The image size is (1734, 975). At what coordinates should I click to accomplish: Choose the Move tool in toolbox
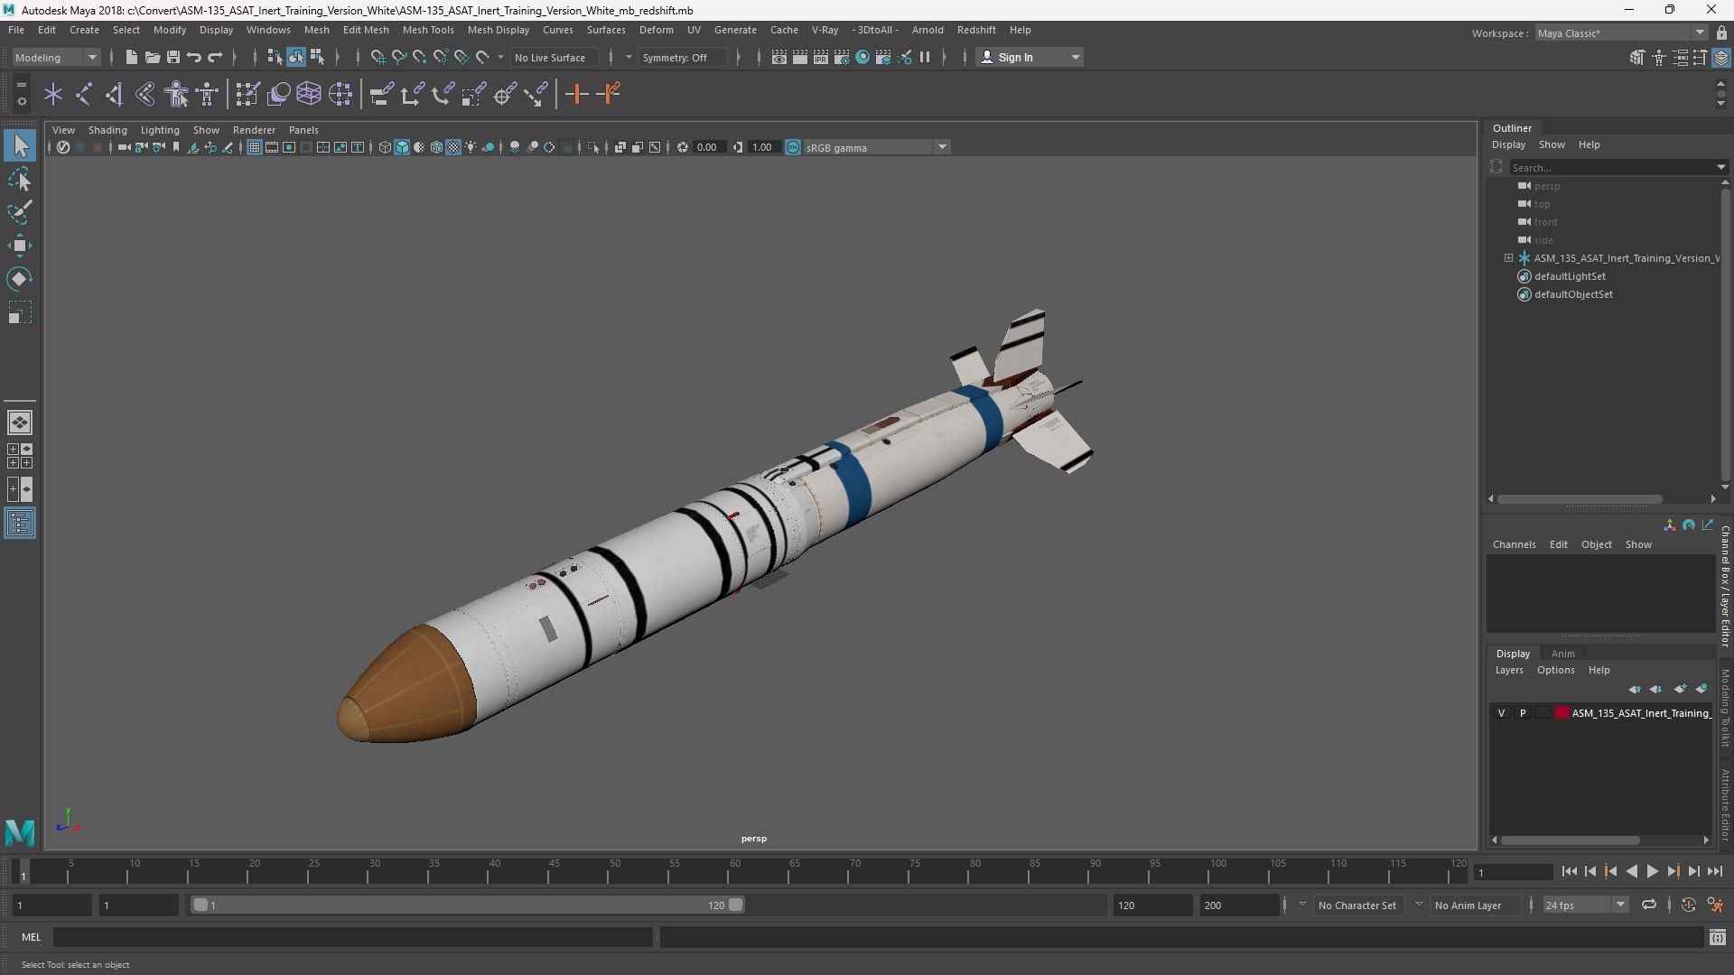(20, 246)
